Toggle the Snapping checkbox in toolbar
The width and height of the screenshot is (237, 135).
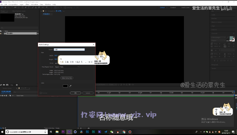(65, 7)
